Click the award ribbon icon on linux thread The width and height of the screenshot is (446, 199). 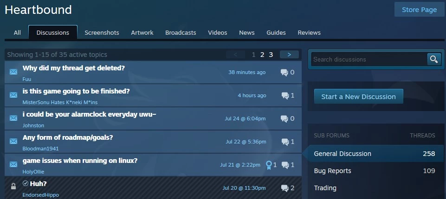[x=269, y=165]
